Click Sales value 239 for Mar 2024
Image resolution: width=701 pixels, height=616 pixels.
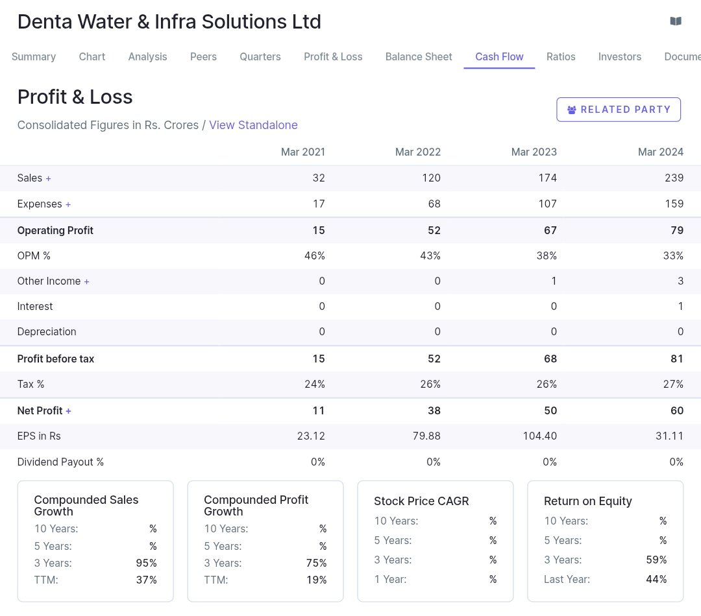coord(674,178)
